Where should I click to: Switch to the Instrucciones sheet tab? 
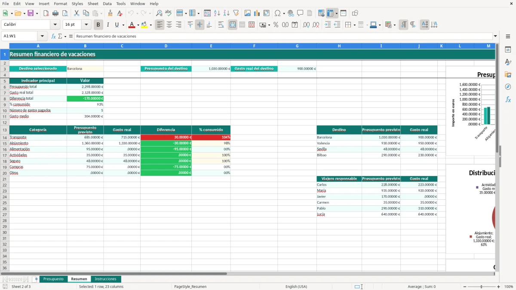(x=105, y=279)
